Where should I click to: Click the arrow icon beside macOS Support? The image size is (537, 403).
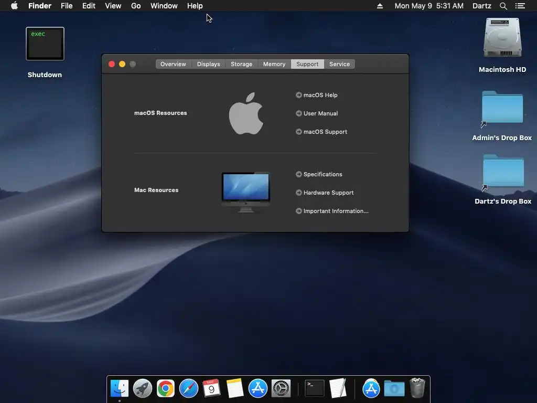point(298,132)
